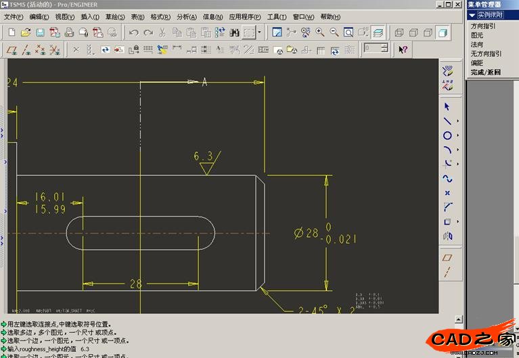The image size is (519, 358).
Task: Click the New file icon
Action: (12, 32)
